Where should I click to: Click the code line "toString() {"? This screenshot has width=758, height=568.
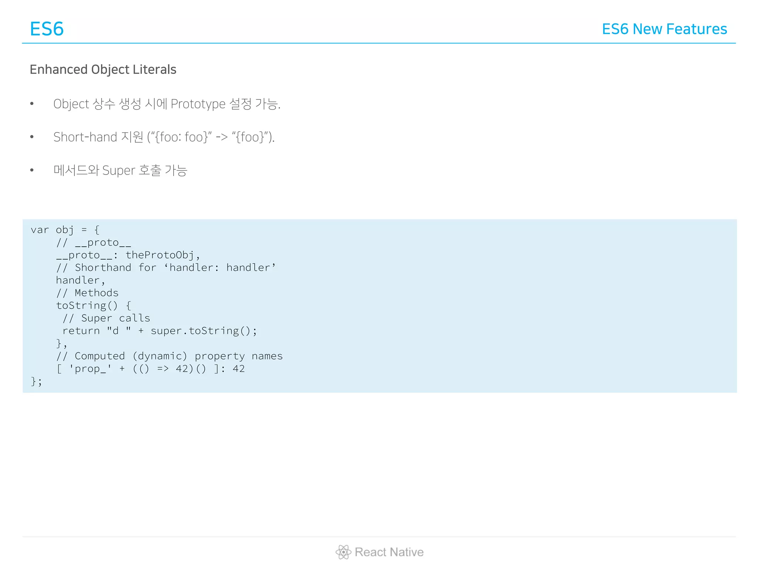click(x=94, y=306)
